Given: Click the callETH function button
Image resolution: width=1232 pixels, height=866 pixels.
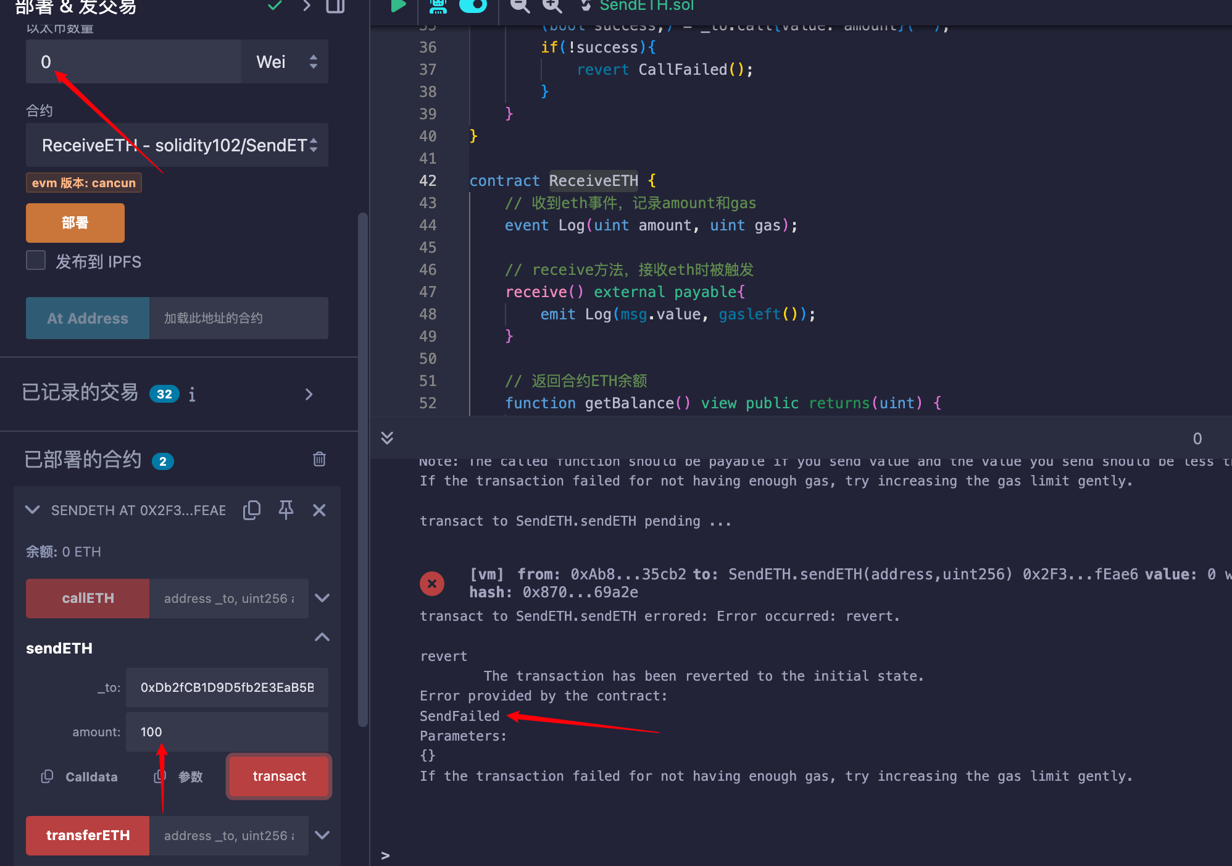Looking at the screenshot, I should click(88, 598).
